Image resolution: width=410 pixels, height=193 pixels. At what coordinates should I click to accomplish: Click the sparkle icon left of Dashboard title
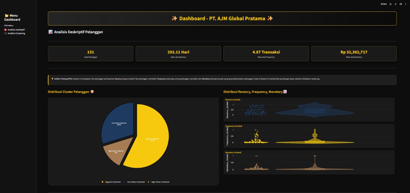[175, 18]
